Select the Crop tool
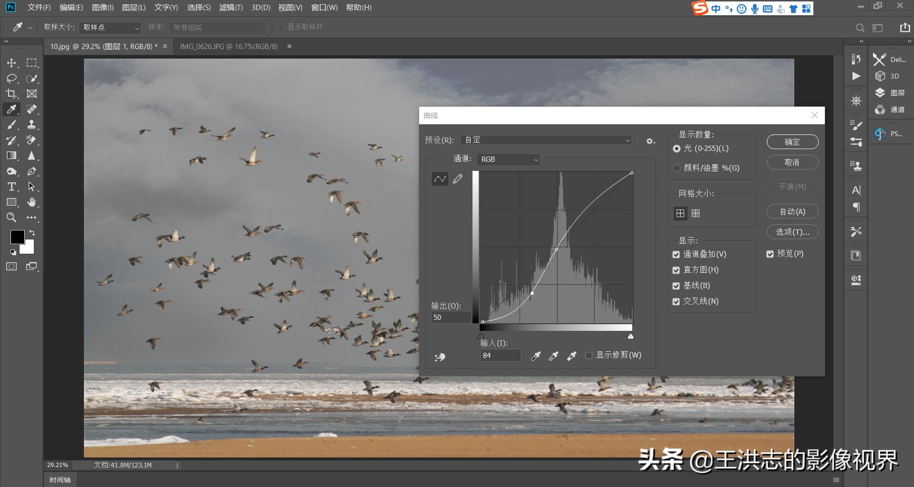914x487 pixels. click(x=11, y=93)
